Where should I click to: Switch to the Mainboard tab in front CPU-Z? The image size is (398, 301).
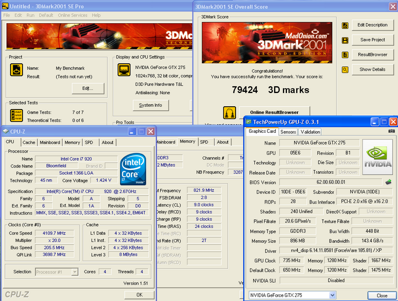[50, 143]
